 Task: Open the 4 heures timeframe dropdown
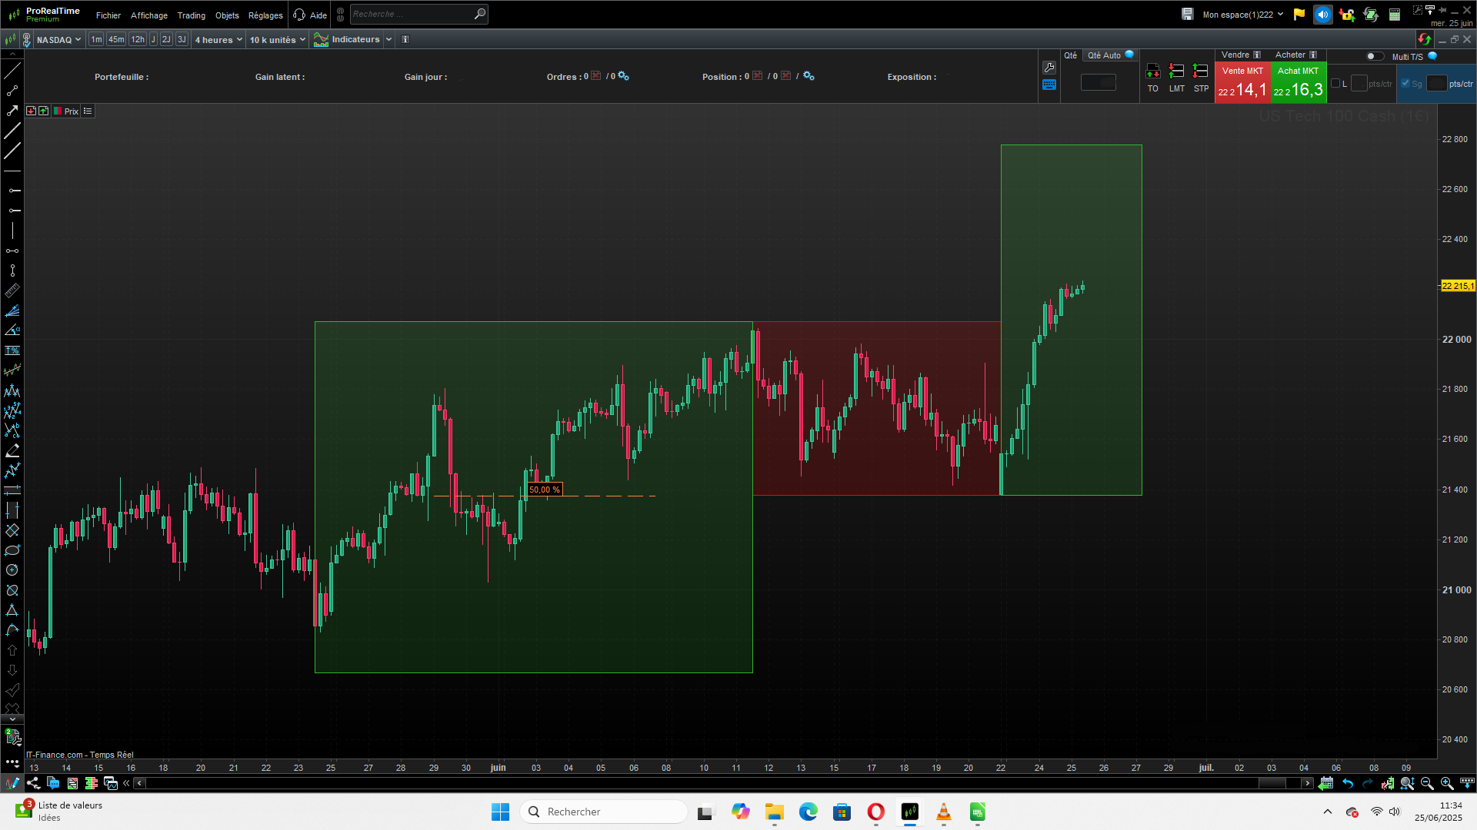pyautogui.click(x=218, y=39)
